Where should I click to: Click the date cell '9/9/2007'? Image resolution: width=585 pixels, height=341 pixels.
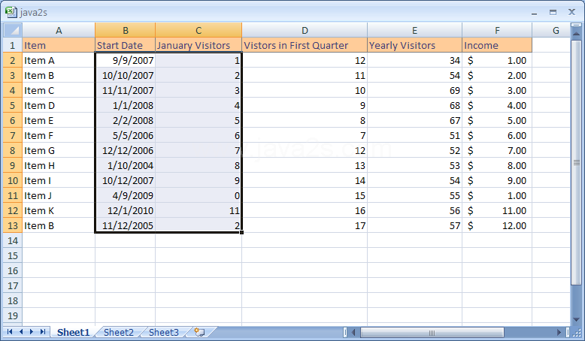[x=126, y=60]
